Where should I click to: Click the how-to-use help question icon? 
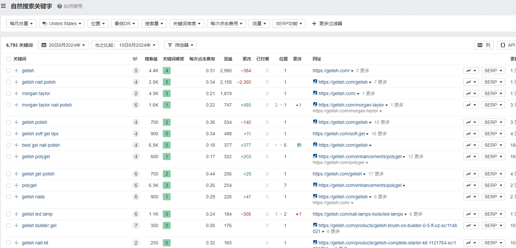pyautogui.click(x=60, y=6)
